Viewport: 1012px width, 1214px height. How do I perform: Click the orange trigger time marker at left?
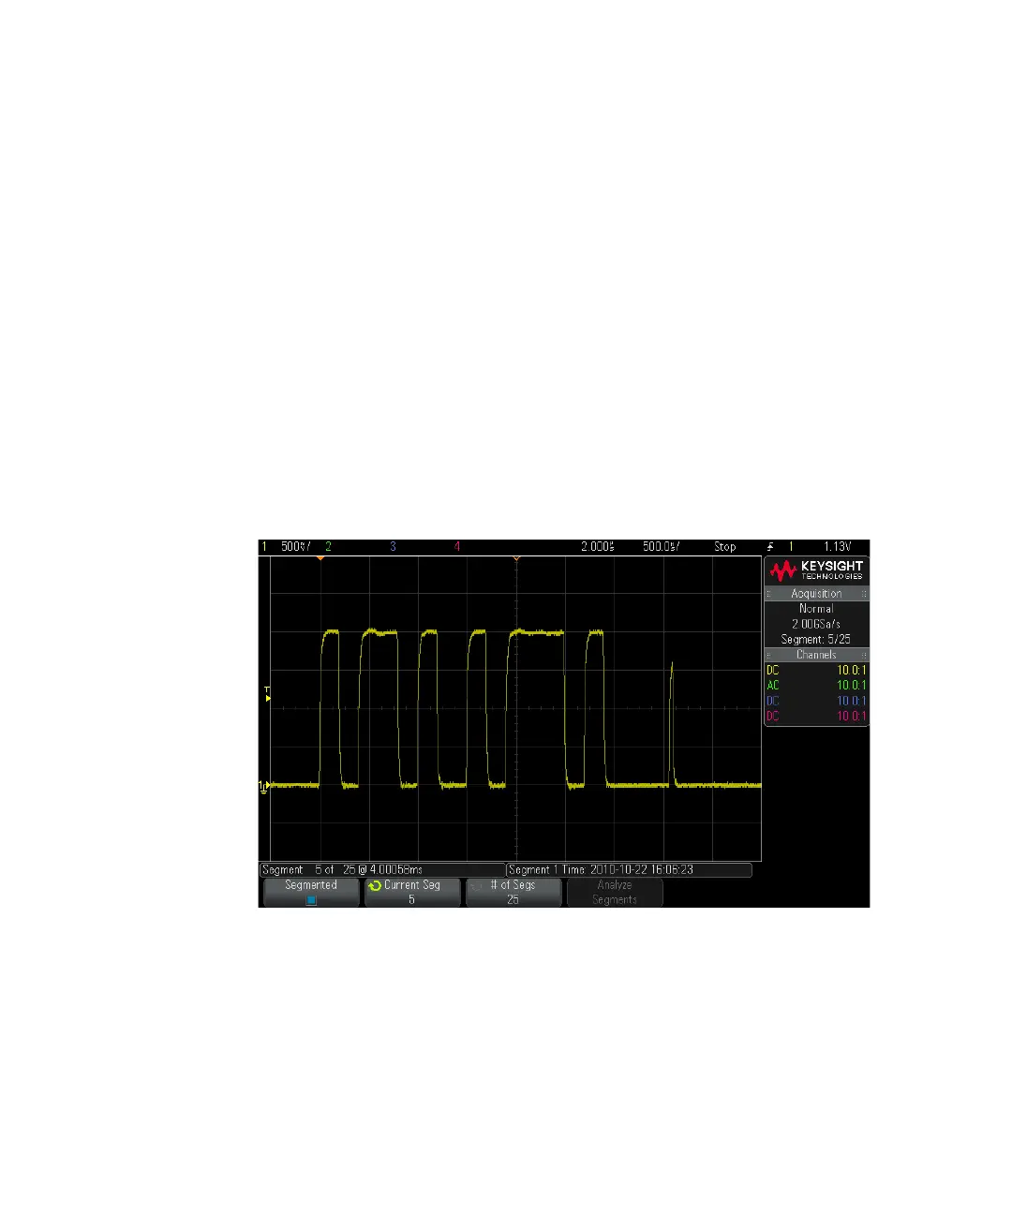(320, 559)
